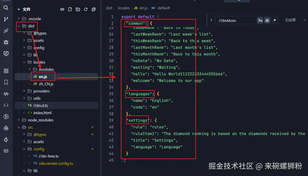The width and height of the screenshot is (308, 176).
Task: Open the Run and Debug bug icon
Action: (6, 42)
